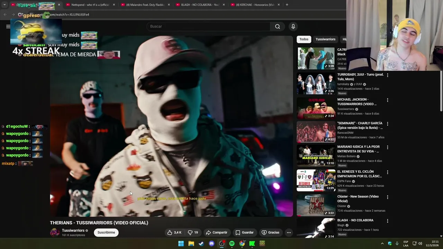Open the CA7RIEL video thumbnail

point(316,58)
